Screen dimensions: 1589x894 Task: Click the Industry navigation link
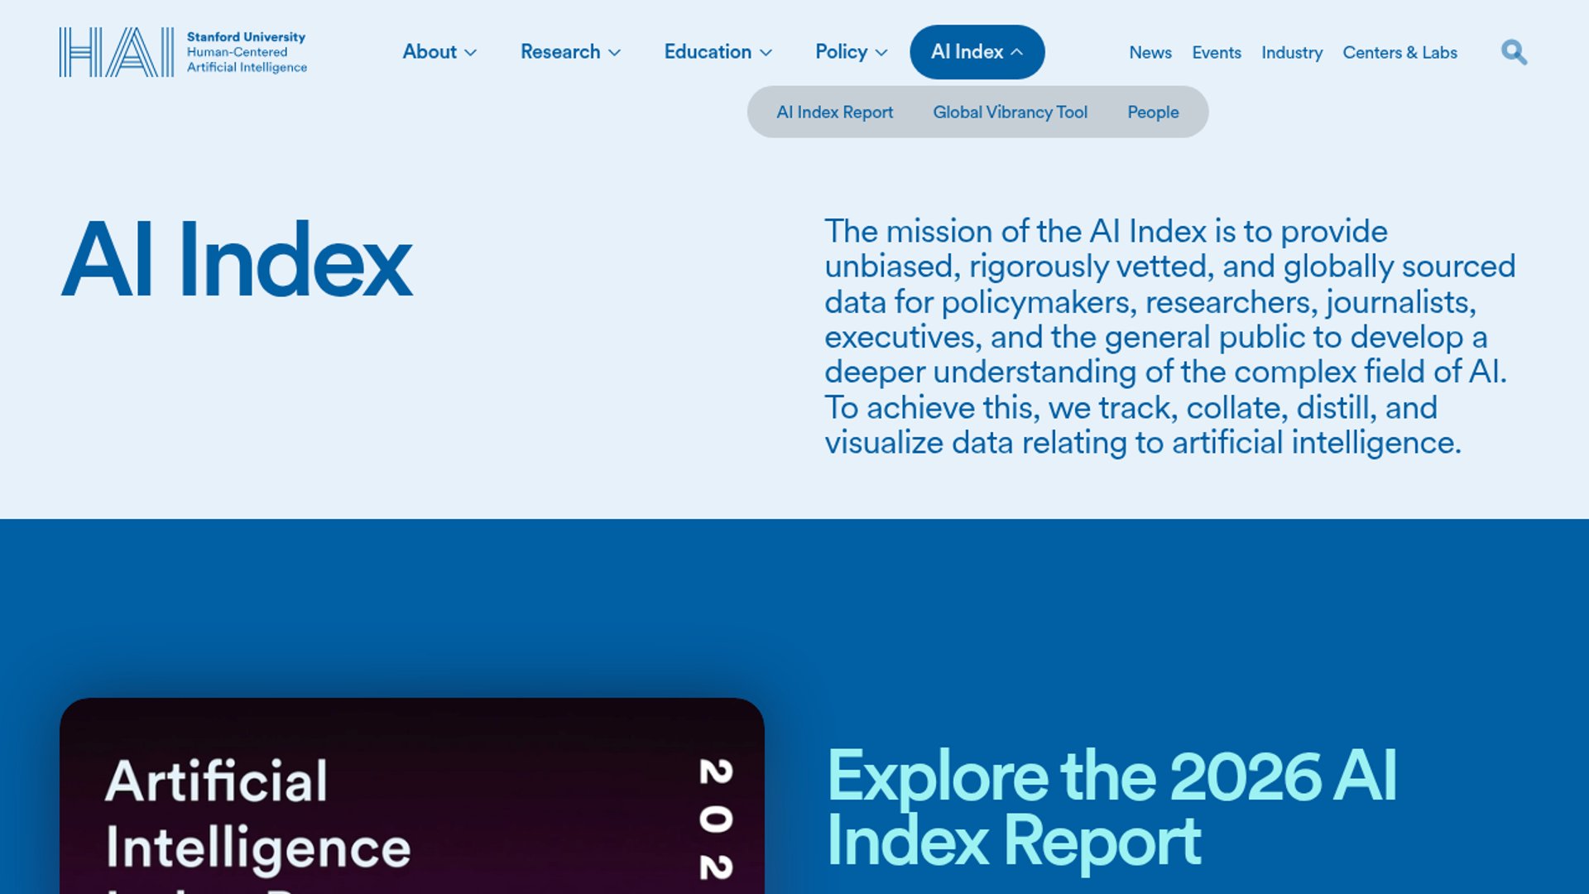(x=1292, y=53)
